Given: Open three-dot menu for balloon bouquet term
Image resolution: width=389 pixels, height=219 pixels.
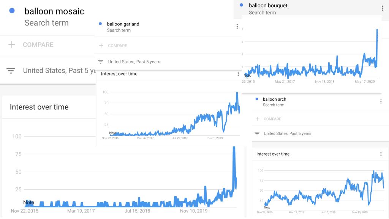Looking at the screenshot, I should point(382,8).
